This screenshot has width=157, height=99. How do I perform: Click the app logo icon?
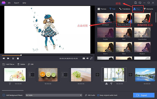(4, 3)
